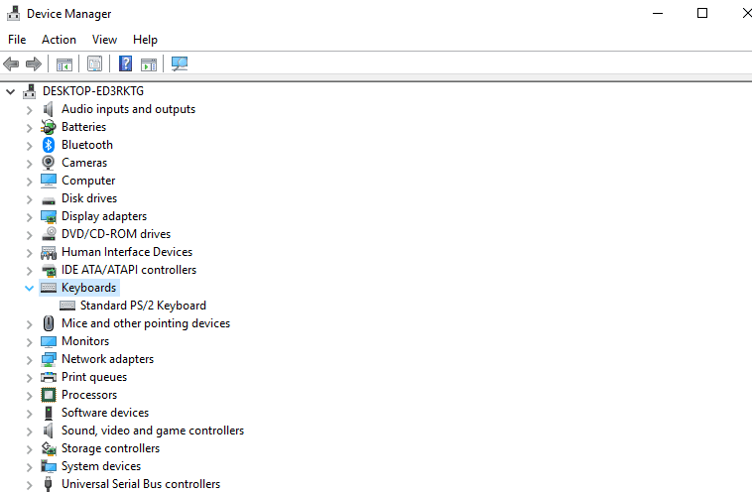Screen dimensions: 752x494
Task: Select Human Interface Devices label
Action: tap(127, 252)
